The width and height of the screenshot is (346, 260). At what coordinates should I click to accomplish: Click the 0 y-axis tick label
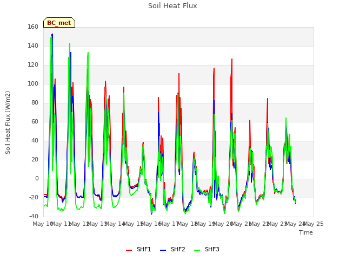(37, 178)
